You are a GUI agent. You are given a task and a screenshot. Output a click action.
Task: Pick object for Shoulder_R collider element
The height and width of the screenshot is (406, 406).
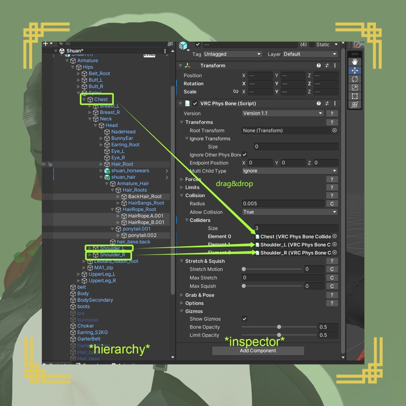coord(334,253)
